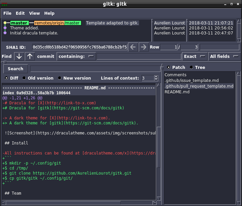Click diff horizontal scrollbar right arrow
The height and width of the screenshot is (206, 242).
coord(154,203)
